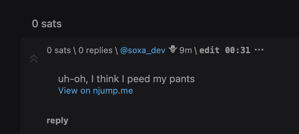Image resolution: width=299 pixels, height=134 pixels.
Task: Click the backslash separator after 0 replies
Action: point(116,50)
